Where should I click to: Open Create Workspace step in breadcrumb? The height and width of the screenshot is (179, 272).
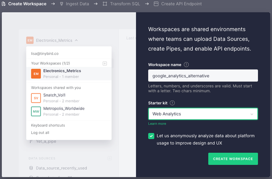pos(27,4)
